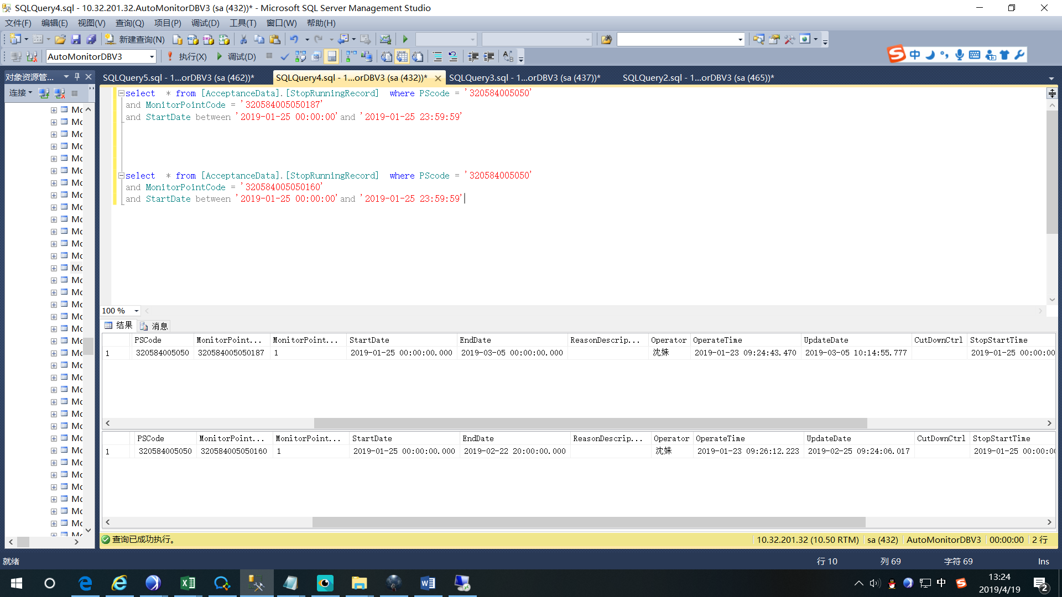The height and width of the screenshot is (597, 1062).
Task: Collapse the second select statement block
Action: click(x=121, y=175)
